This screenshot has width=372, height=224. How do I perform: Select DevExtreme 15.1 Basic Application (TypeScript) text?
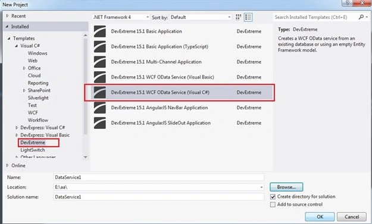[160, 47]
